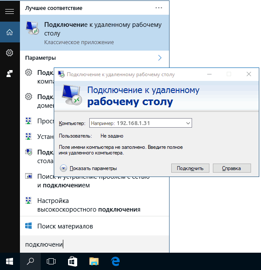
Task: Open the three-dots menu beside Лучшее соответствие
Action: click(159, 8)
